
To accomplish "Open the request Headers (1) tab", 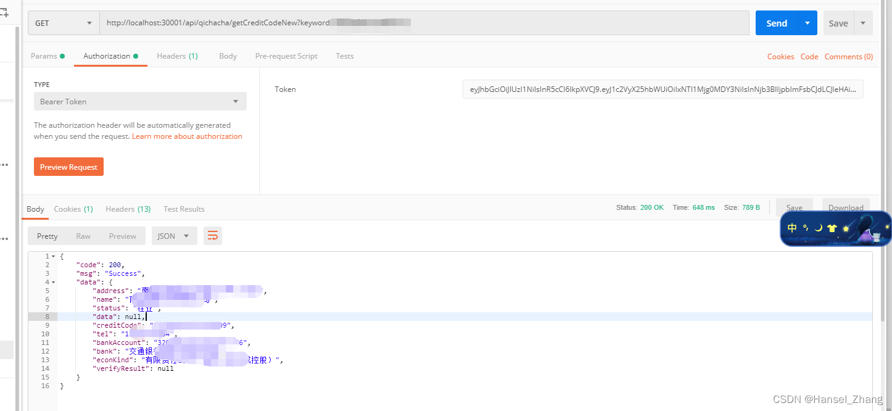I will coord(177,56).
